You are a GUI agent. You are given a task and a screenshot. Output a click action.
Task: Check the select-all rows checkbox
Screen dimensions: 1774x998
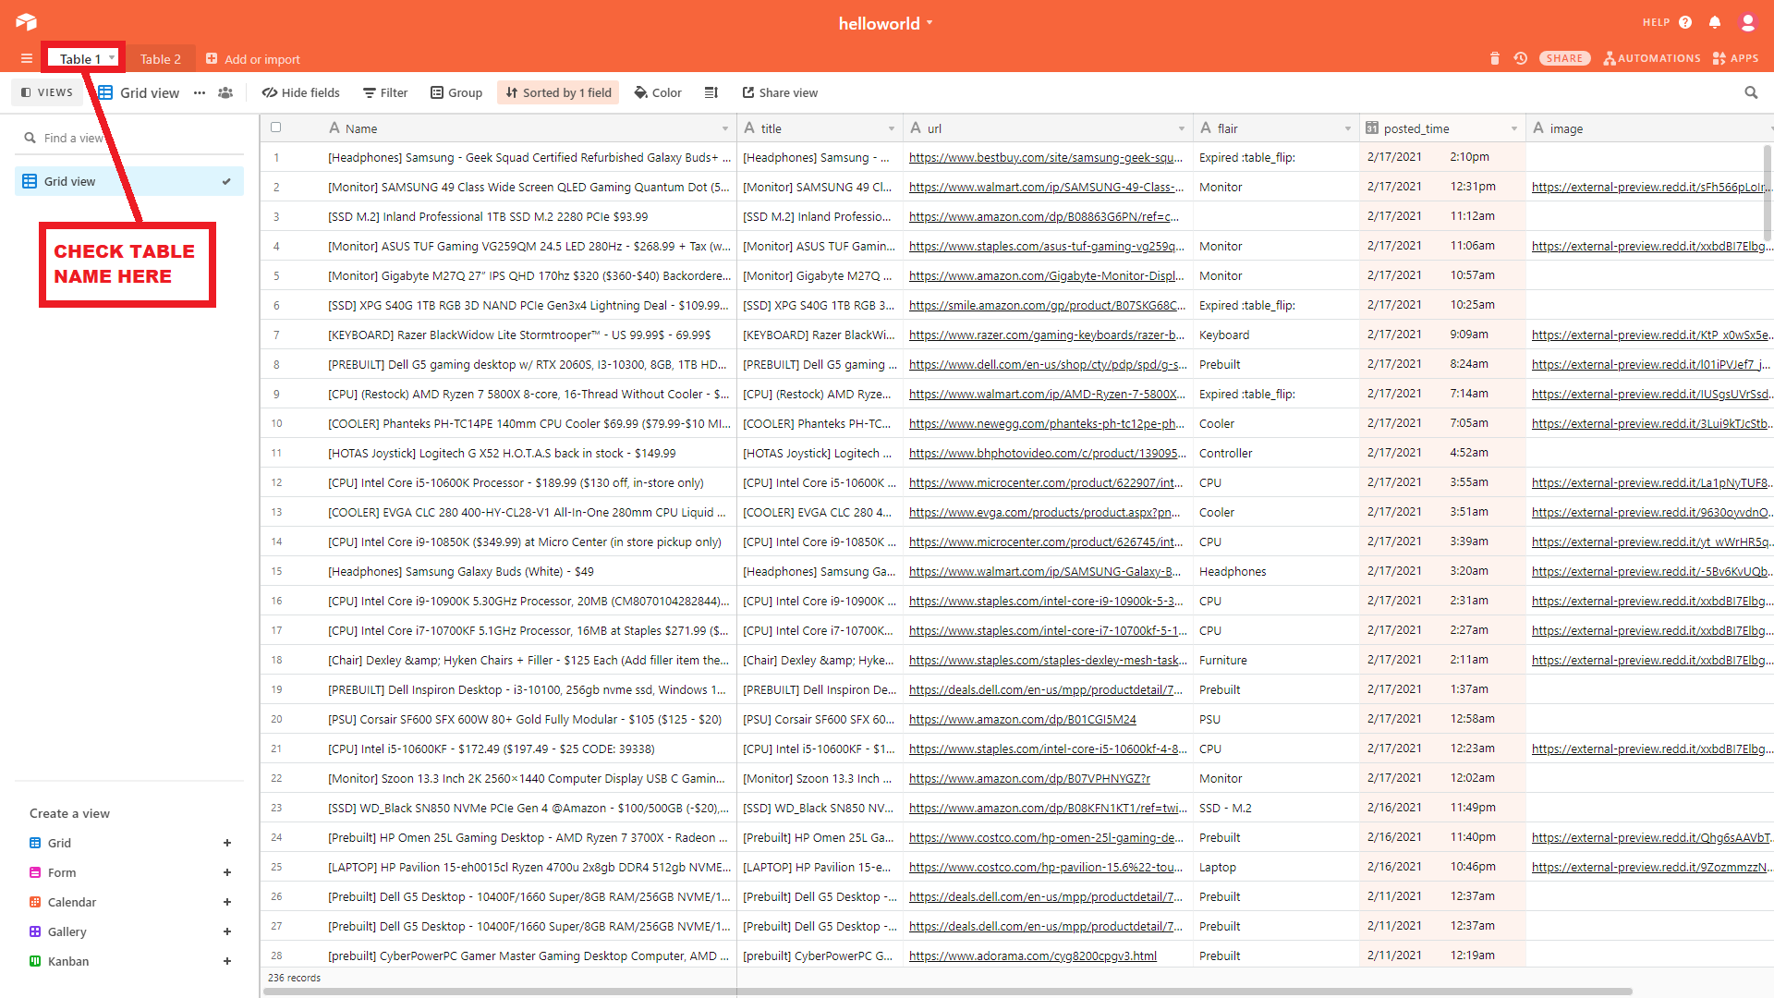click(x=275, y=128)
